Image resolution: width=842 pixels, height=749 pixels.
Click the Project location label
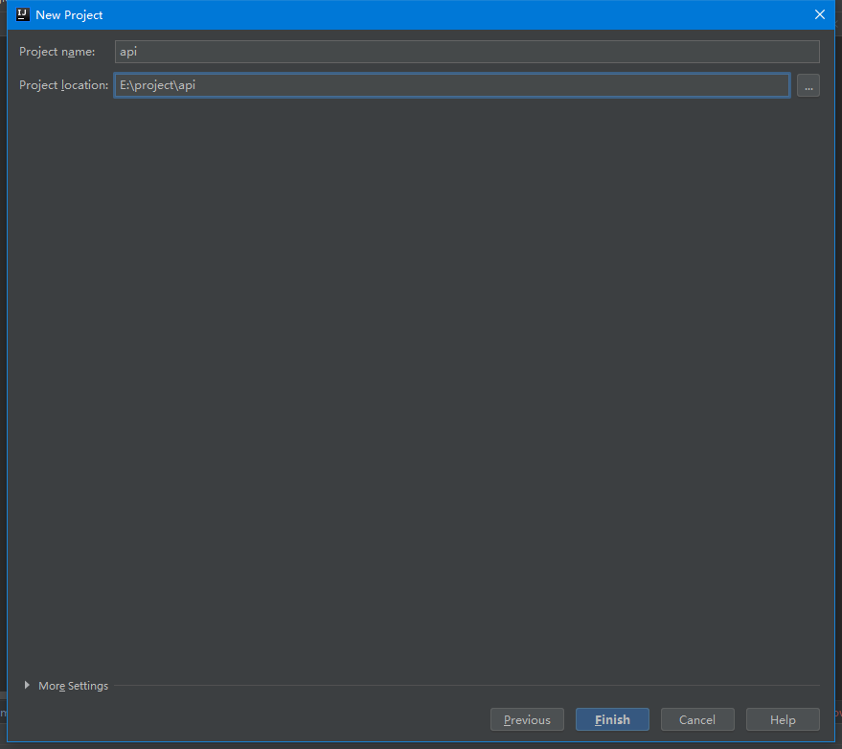[x=63, y=85]
